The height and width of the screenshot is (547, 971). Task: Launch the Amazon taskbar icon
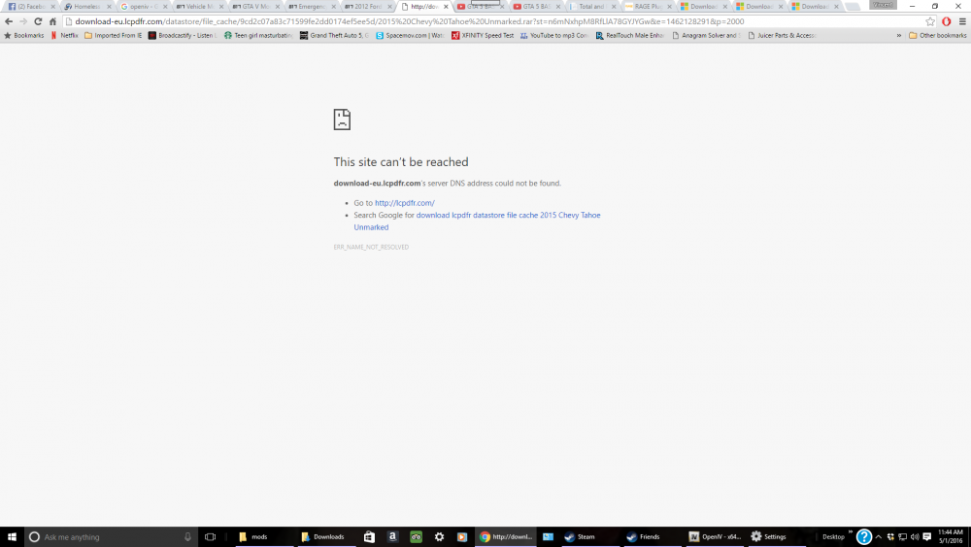(x=392, y=536)
